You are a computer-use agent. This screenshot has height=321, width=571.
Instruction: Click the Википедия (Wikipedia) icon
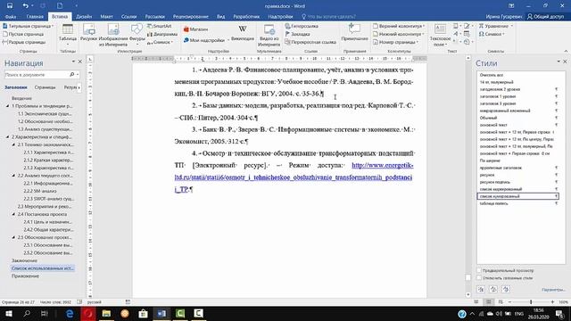243,32
